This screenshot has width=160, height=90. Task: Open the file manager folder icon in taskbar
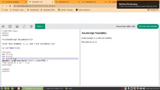pos(12,88)
